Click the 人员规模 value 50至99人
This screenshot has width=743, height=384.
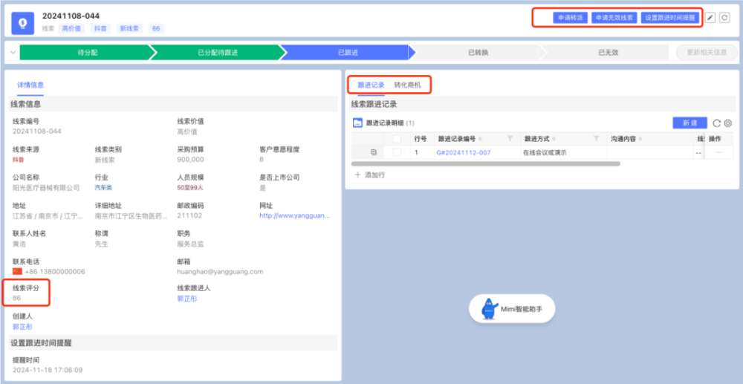(189, 188)
